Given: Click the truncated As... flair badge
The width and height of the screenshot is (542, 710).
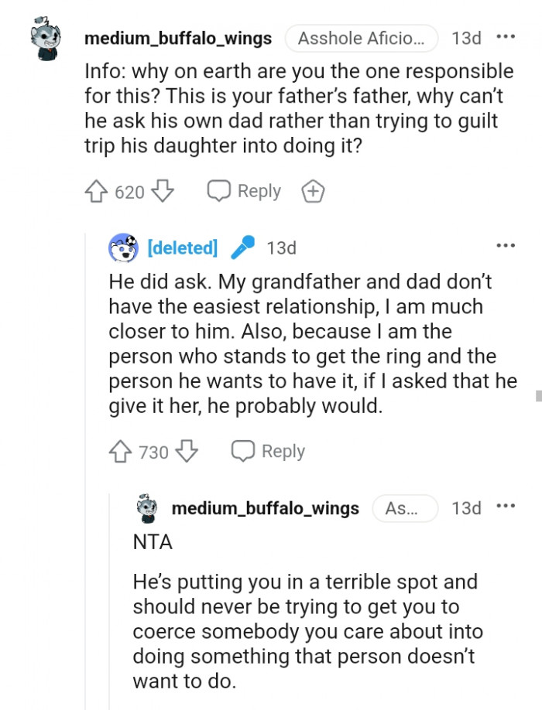Looking at the screenshot, I should [405, 508].
